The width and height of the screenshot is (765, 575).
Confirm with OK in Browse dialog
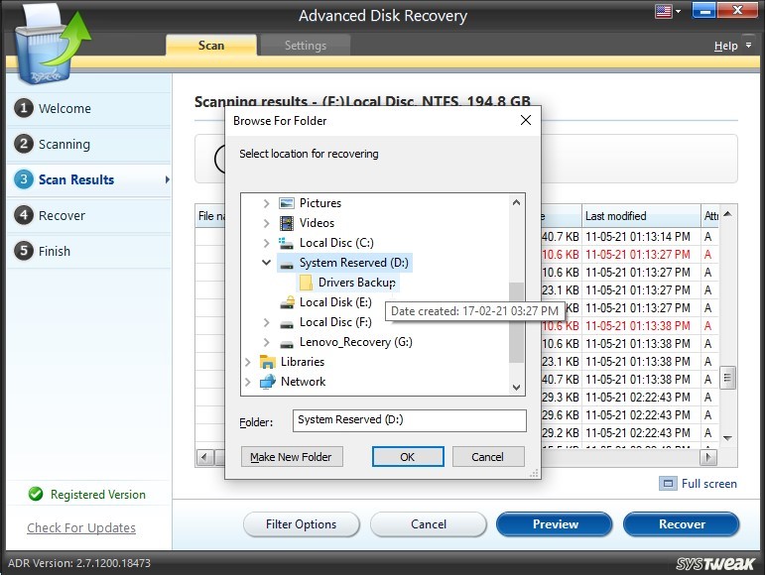click(x=408, y=457)
